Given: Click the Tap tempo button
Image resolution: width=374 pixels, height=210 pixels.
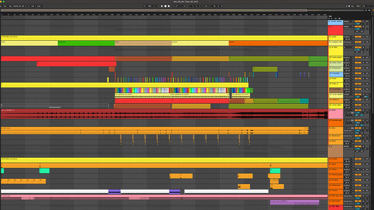Looking at the screenshot, I should [x=10, y=6].
